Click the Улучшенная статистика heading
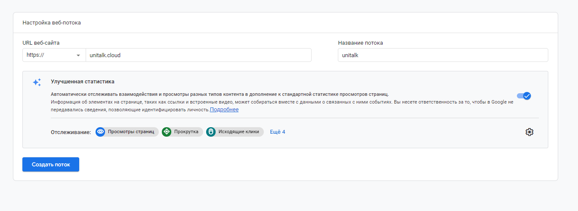 [83, 81]
